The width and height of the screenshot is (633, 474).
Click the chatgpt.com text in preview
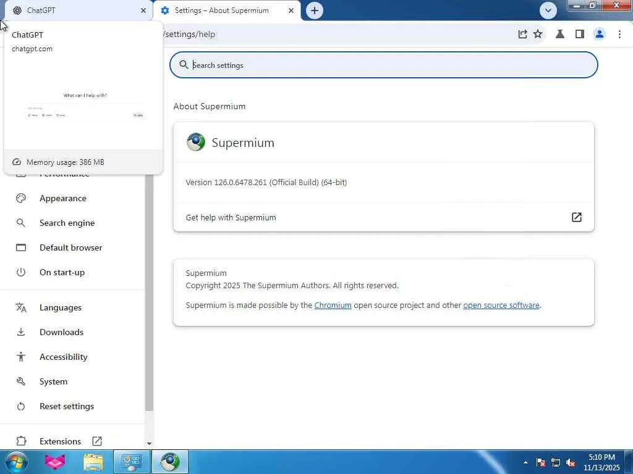tap(32, 49)
